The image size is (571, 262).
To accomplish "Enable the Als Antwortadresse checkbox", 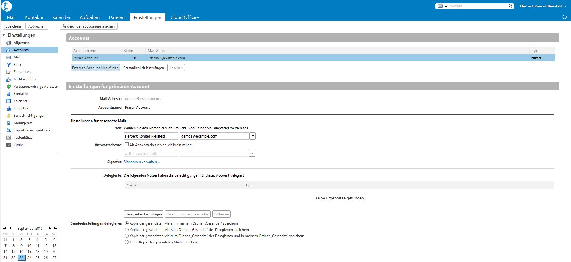I will [127, 144].
